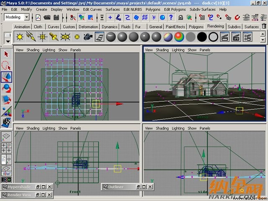The width and height of the screenshot is (268, 201).
Task: Toggle hulls selection mask icon
Action: click(145, 18)
